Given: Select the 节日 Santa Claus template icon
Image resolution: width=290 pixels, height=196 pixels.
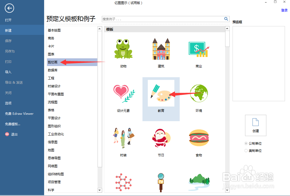Looking at the screenshot, I should coord(161,138).
